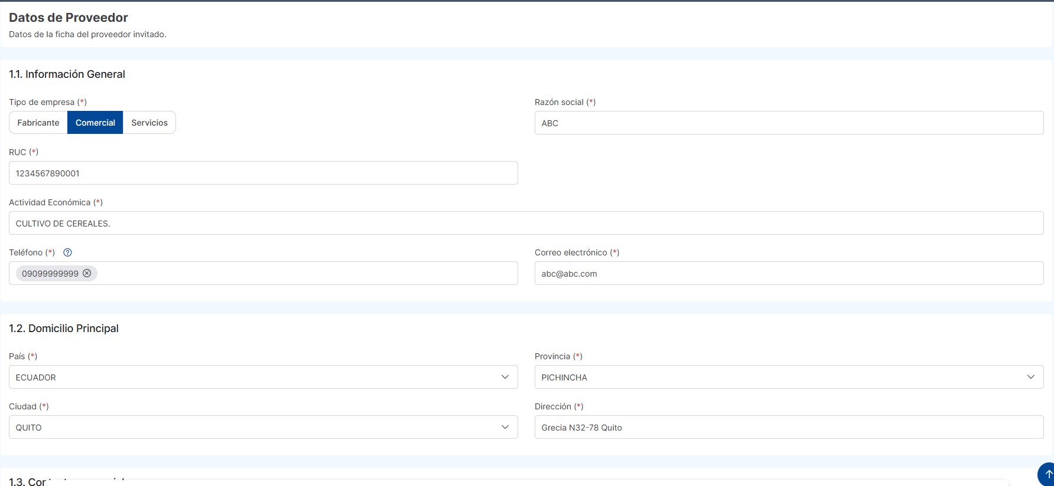The height and width of the screenshot is (486, 1054).
Task: Select Fabricante company type
Action: (38, 123)
